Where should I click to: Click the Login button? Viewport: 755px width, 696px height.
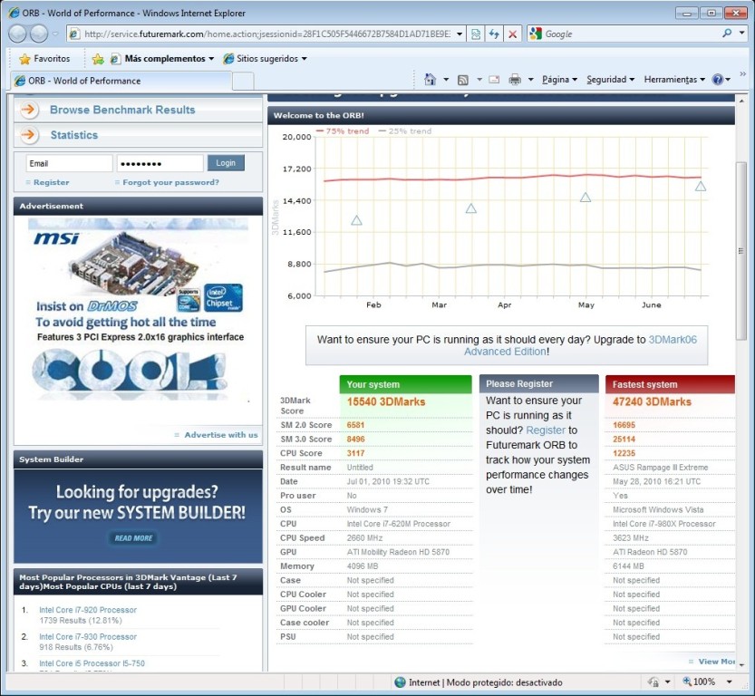pyautogui.click(x=226, y=163)
